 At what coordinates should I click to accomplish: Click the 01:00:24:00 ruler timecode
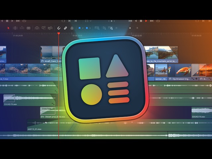pos(18,35)
